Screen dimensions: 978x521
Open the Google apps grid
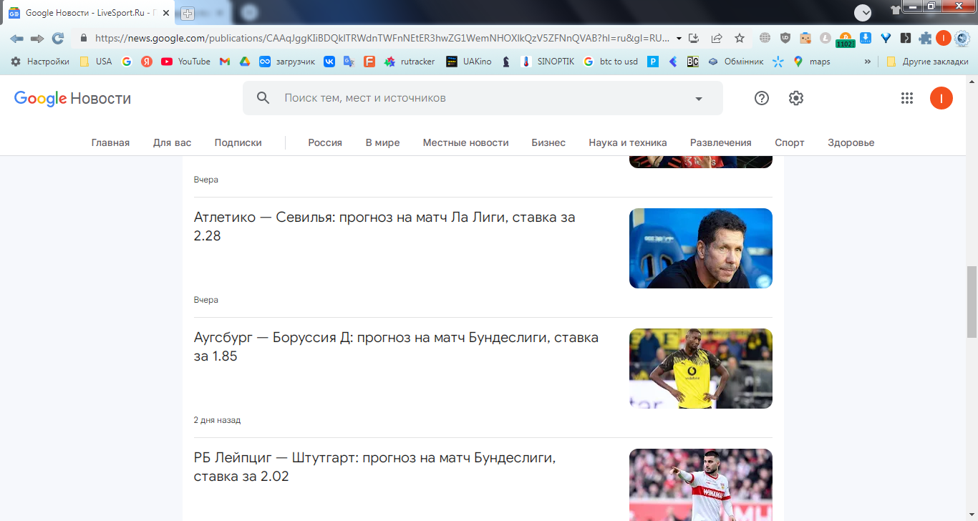pyautogui.click(x=907, y=98)
